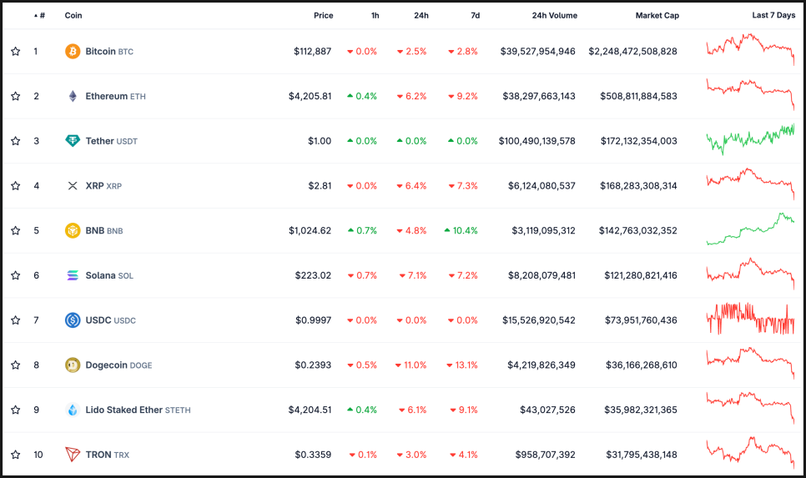The width and height of the screenshot is (806, 478).
Task: View USDC's 7-day sparkline chart
Action: point(750,319)
